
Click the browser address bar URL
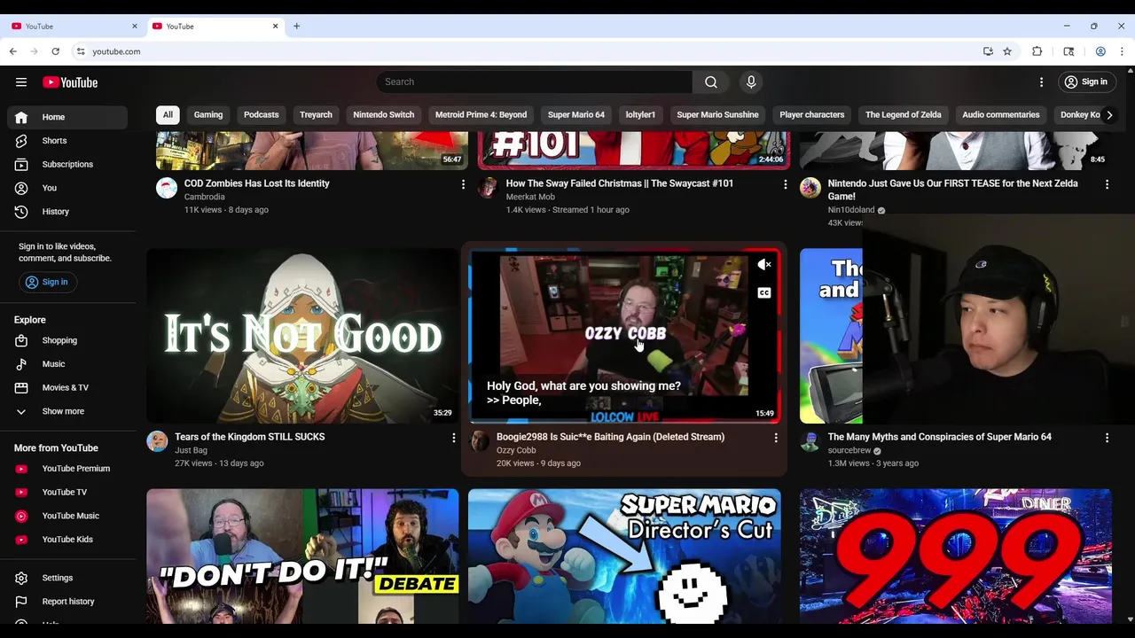coord(117,51)
